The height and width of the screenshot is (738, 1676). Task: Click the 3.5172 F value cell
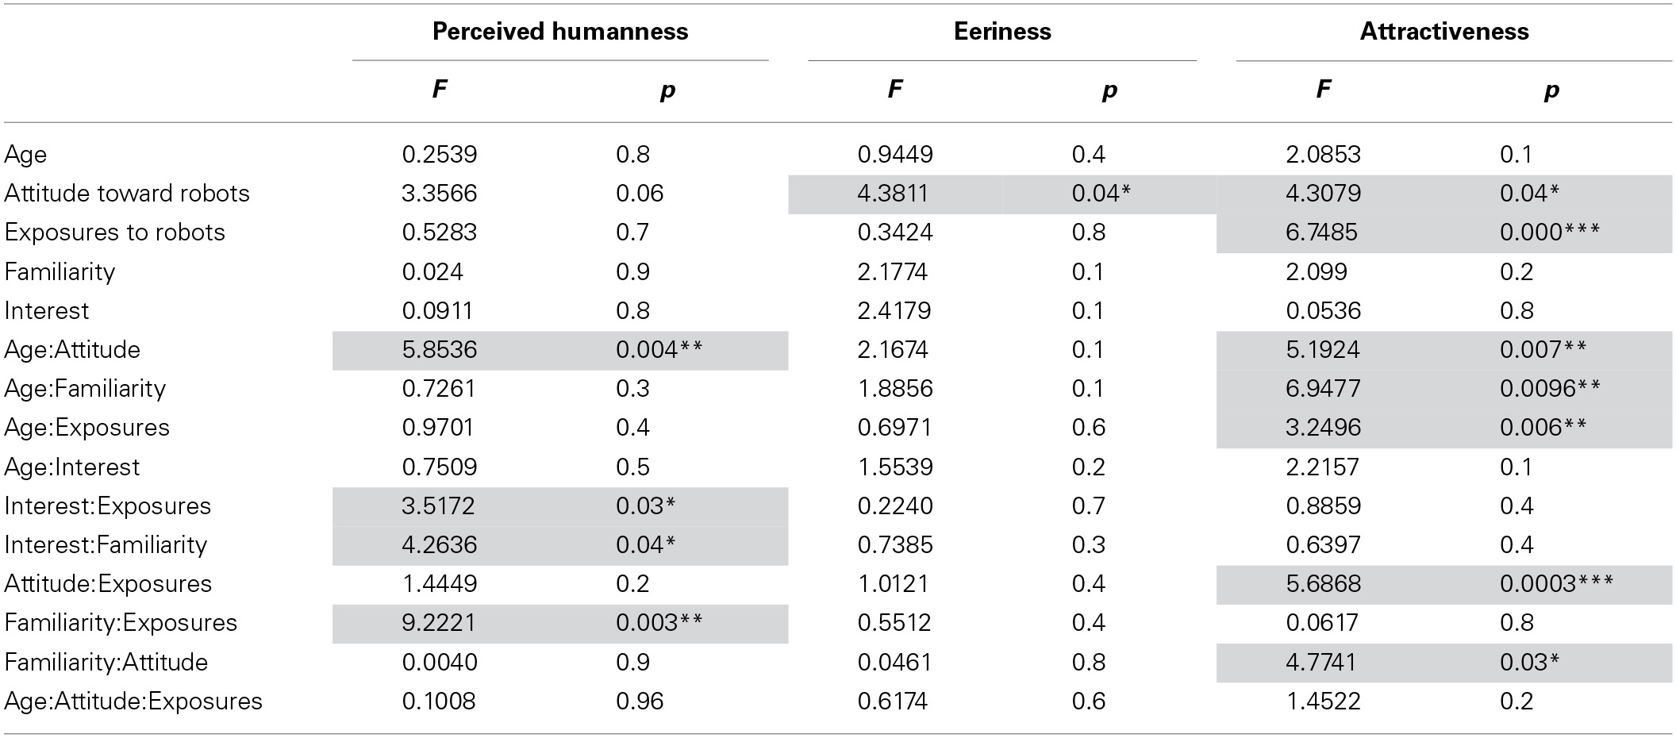[439, 506]
